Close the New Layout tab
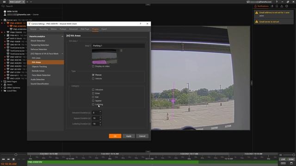Viewport: 296px width, 166px height. click(x=23, y=2)
